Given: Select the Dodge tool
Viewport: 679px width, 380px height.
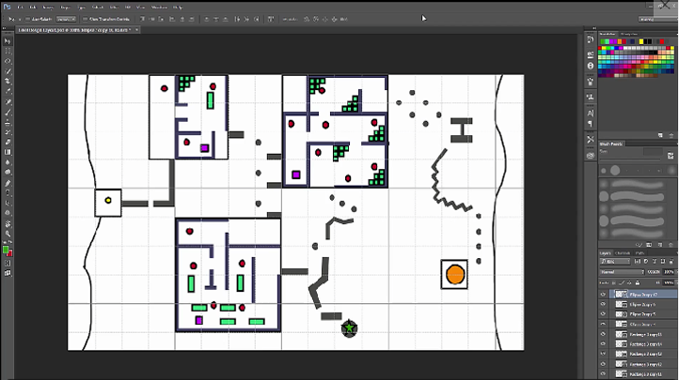Looking at the screenshot, I should (x=8, y=173).
